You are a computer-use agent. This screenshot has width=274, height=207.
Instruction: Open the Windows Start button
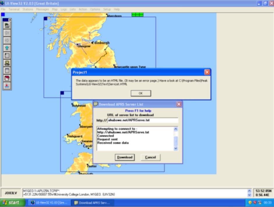pos(12,203)
